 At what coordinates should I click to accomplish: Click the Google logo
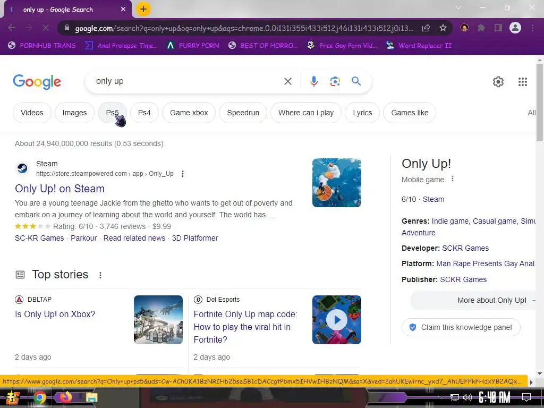tap(37, 82)
